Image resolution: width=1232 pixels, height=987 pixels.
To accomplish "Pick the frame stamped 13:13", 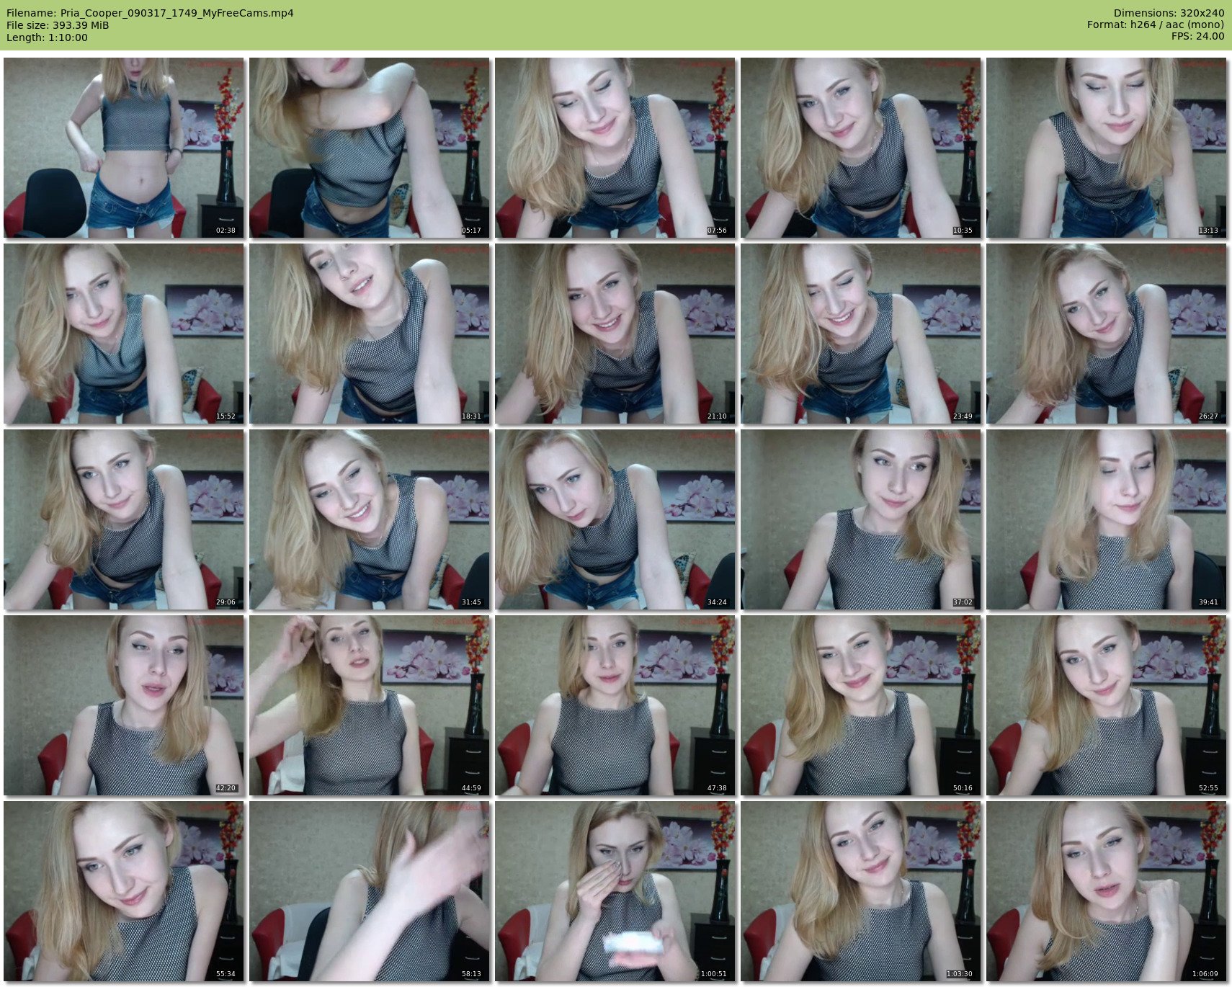I will coord(1107,148).
